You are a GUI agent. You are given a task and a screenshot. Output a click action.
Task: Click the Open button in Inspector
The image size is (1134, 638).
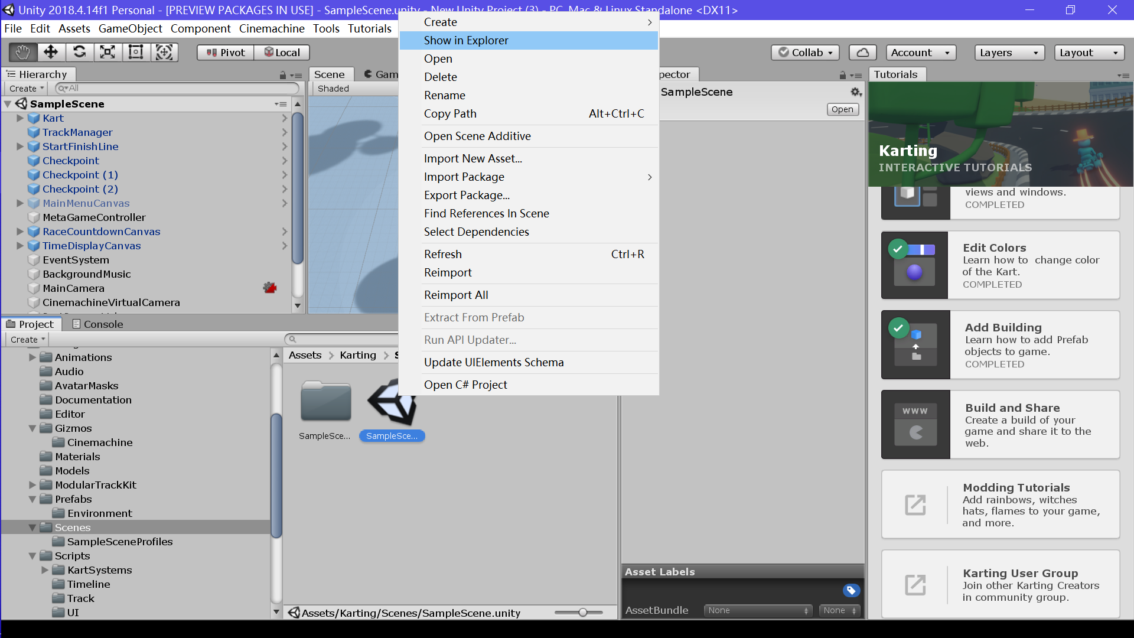842,109
